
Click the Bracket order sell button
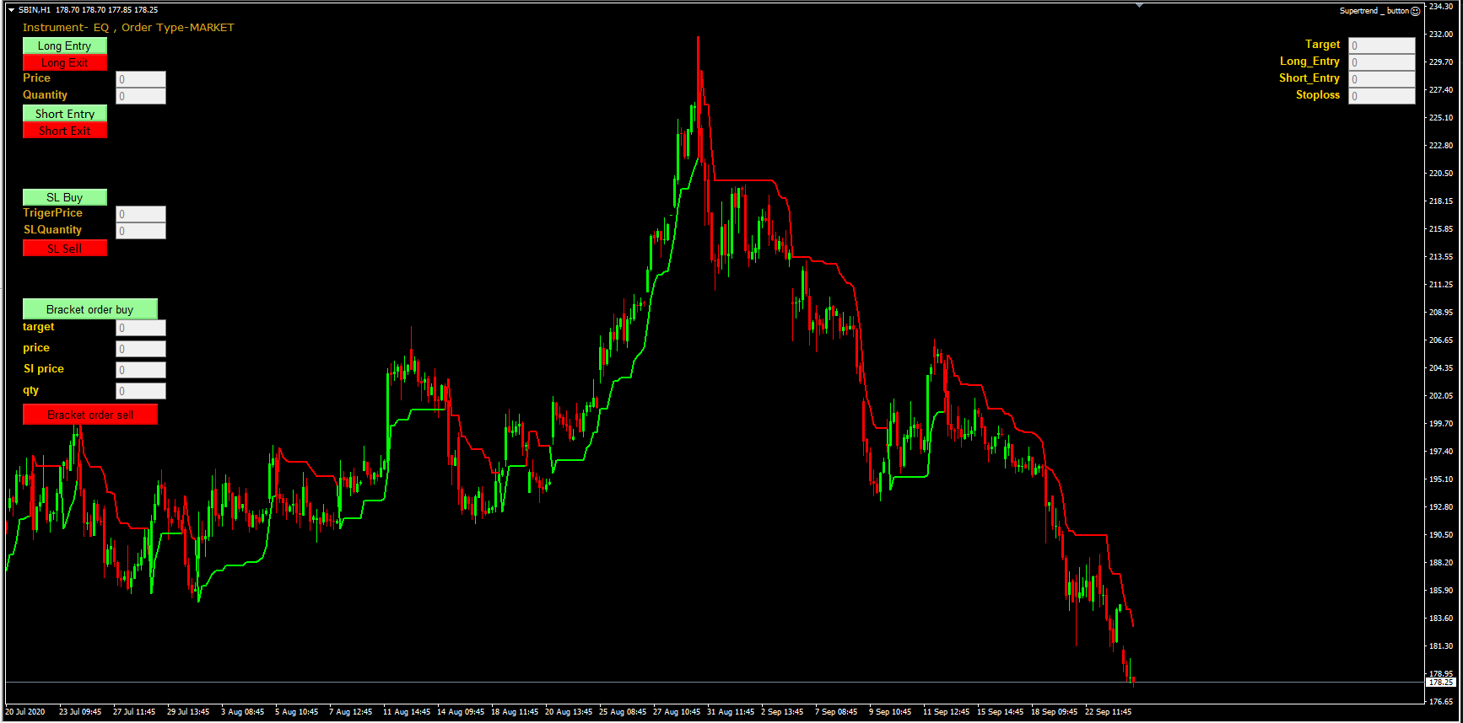(x=90, y=415)
